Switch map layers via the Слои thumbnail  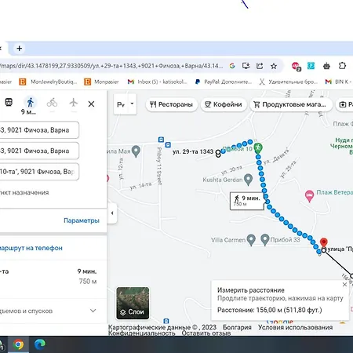click(x=133, y=303)
